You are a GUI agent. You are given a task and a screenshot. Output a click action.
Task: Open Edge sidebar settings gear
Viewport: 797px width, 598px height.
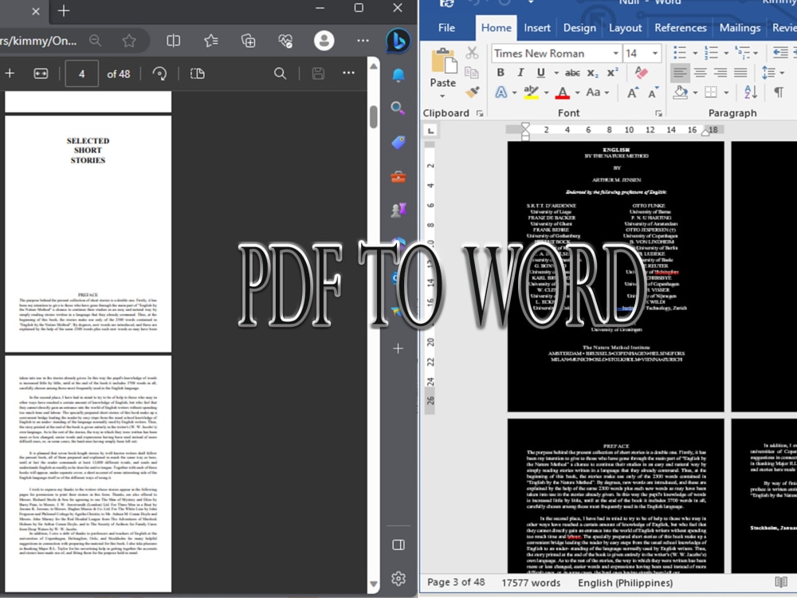tap(398, 578)
